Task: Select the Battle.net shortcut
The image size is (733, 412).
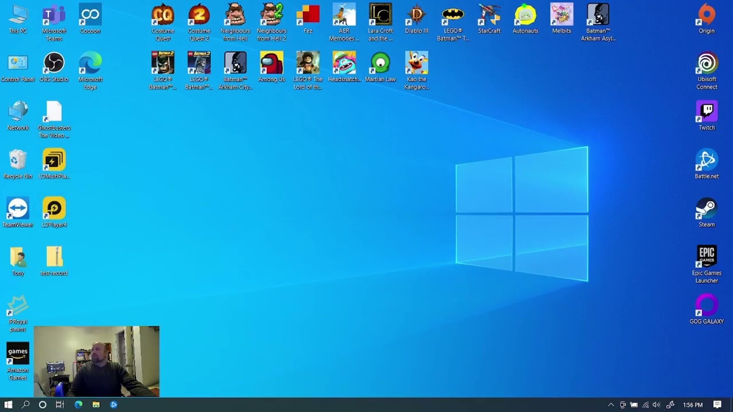Action: pyautogui.click(x=707, y=165)
